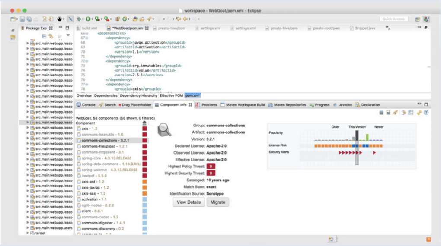Open the Maven Repositories view tab

[287, 105]
